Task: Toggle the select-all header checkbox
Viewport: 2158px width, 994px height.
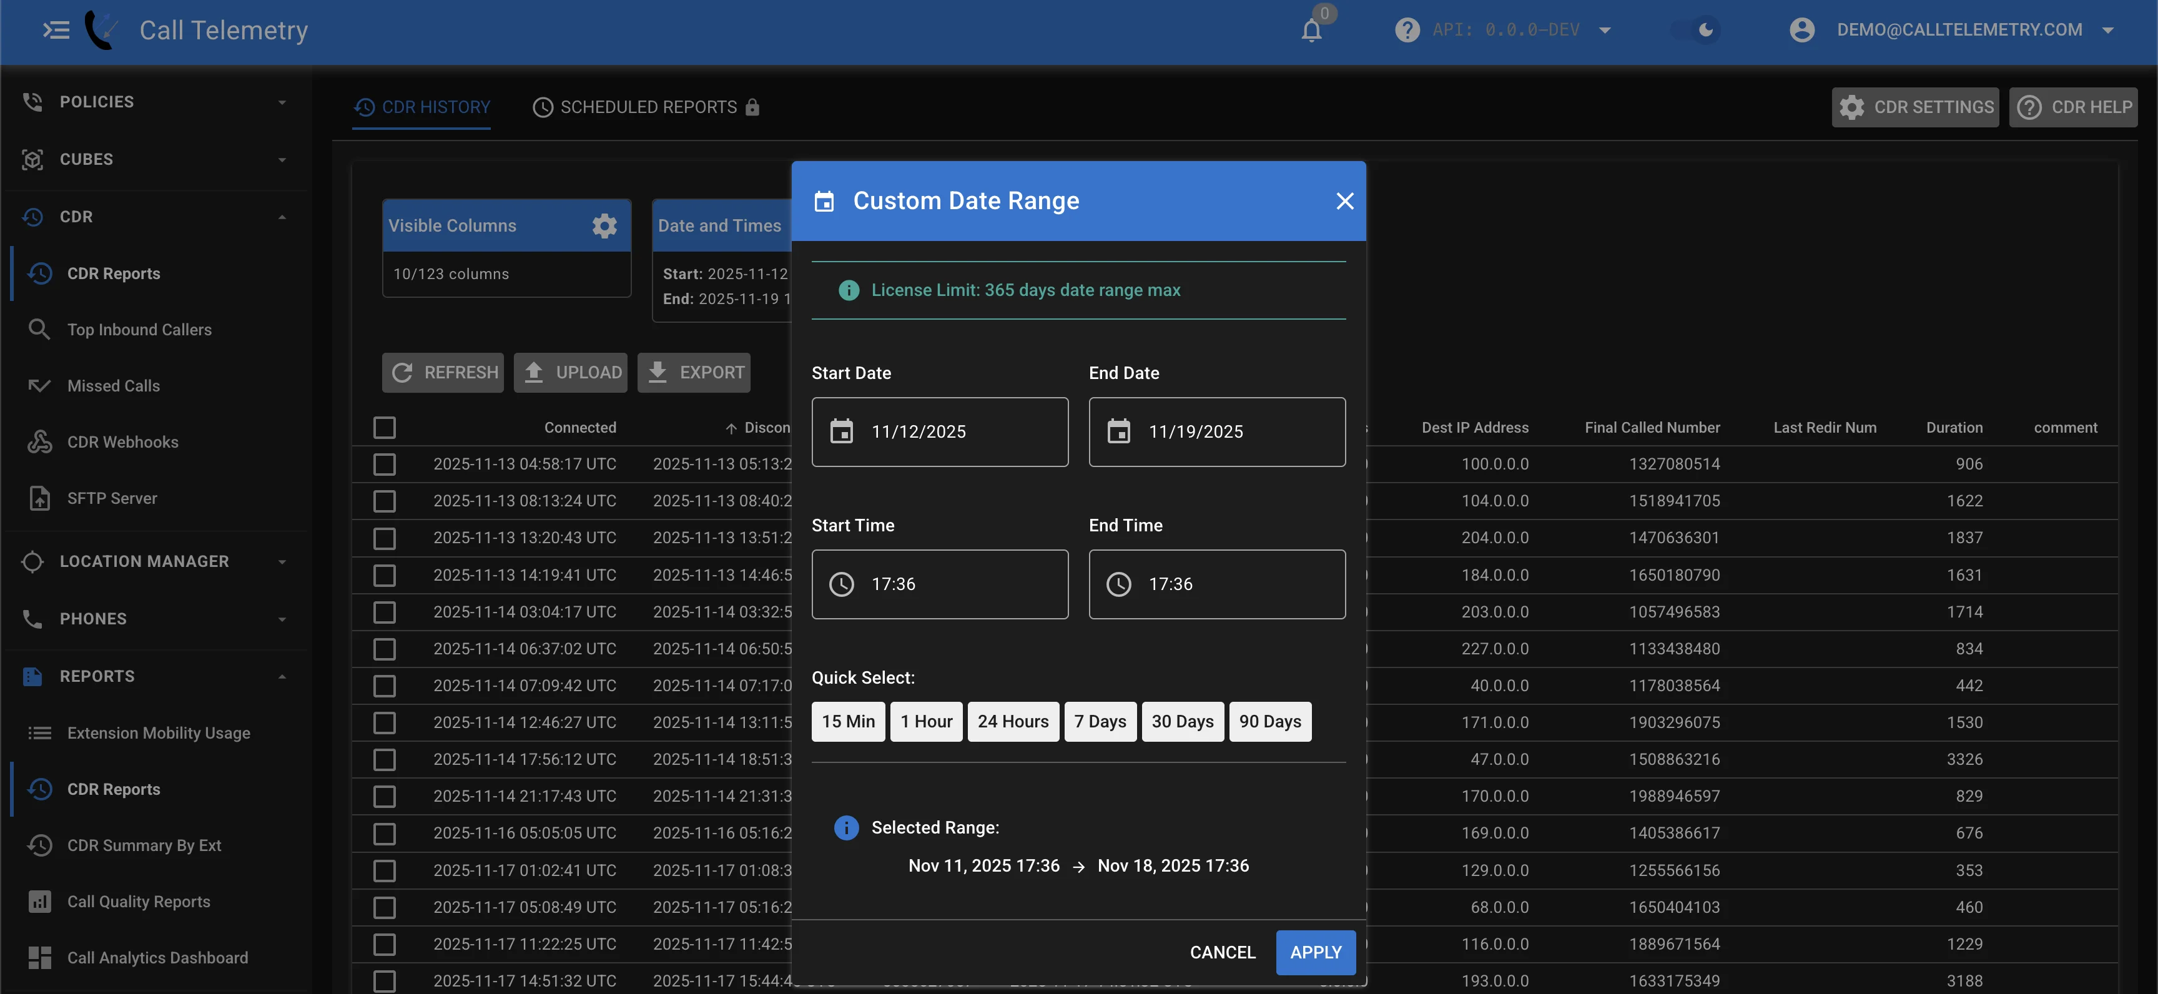Action: 385,428
